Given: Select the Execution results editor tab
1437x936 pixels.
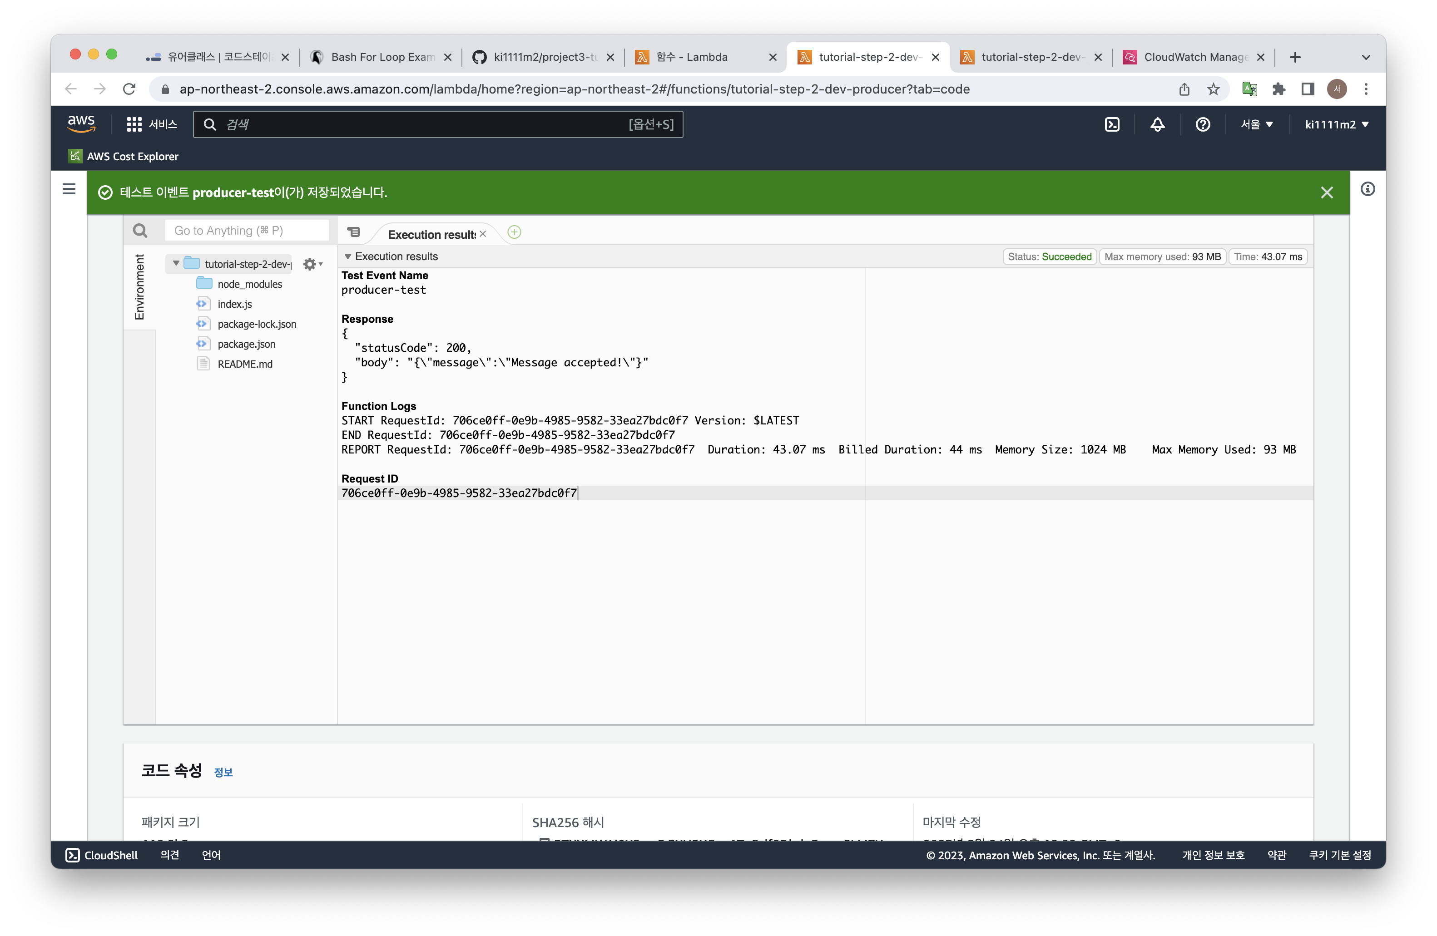Looking at the screenshot, I should point(431,234).
